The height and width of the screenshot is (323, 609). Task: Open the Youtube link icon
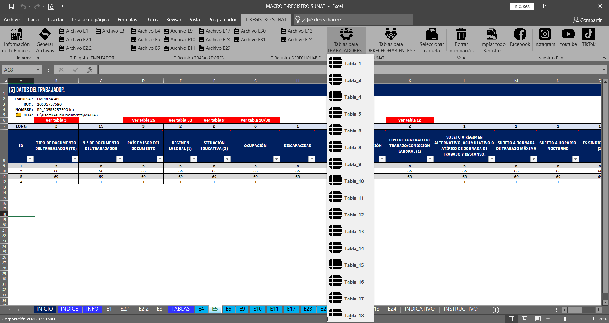(x=568, y=34)
